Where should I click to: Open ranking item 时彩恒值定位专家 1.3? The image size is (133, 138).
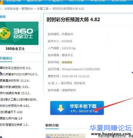point(14,125)
